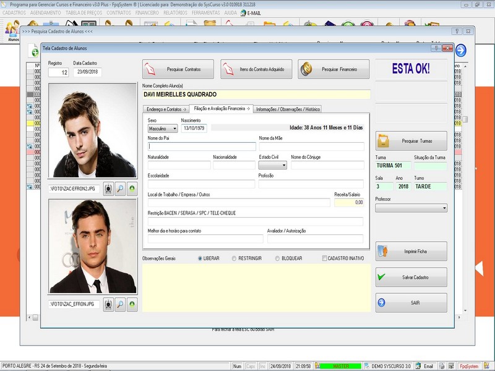Click horizontal scrollbar thumb in Pesquisa Cadastro list
This screenshot has width=495, height=371.
click(x=35, y=317)
